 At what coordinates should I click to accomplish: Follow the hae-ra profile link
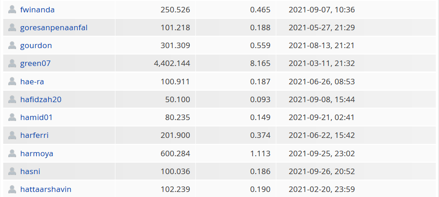point(32,82)
